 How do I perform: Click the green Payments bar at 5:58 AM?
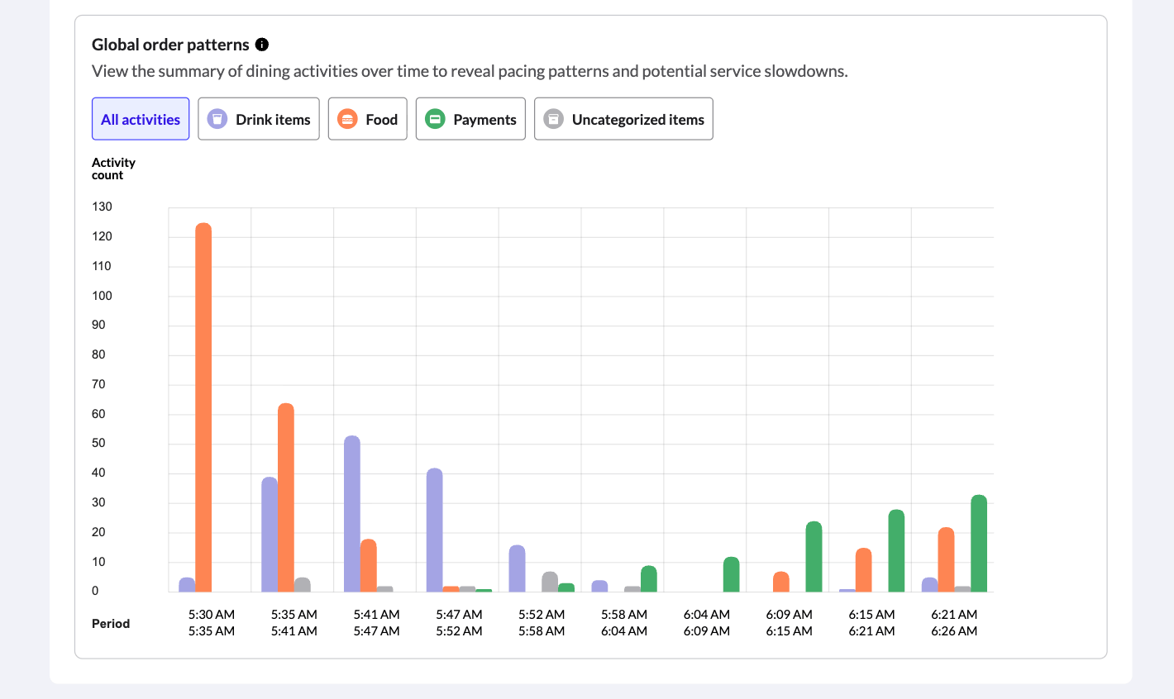click(649, 579)
